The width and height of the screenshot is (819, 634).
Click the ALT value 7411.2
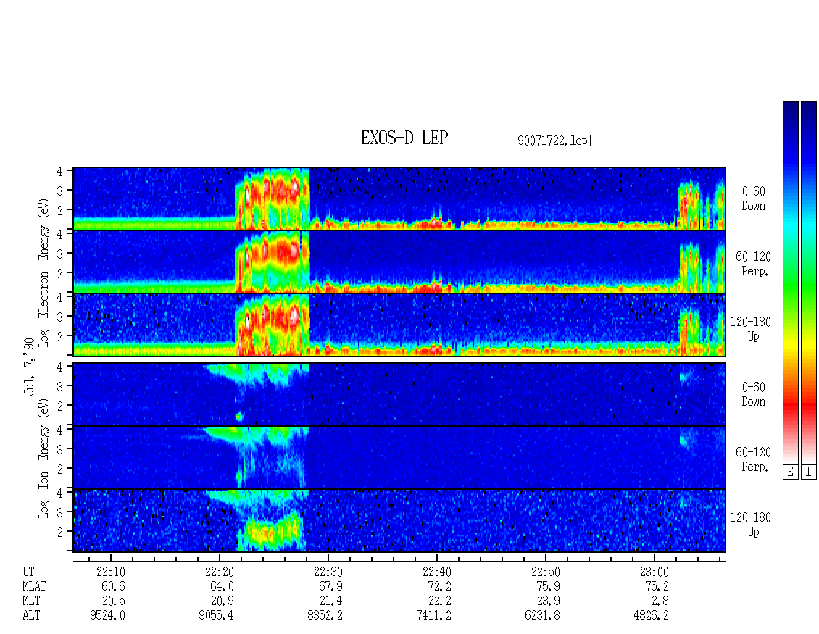(x=433, y=616)
